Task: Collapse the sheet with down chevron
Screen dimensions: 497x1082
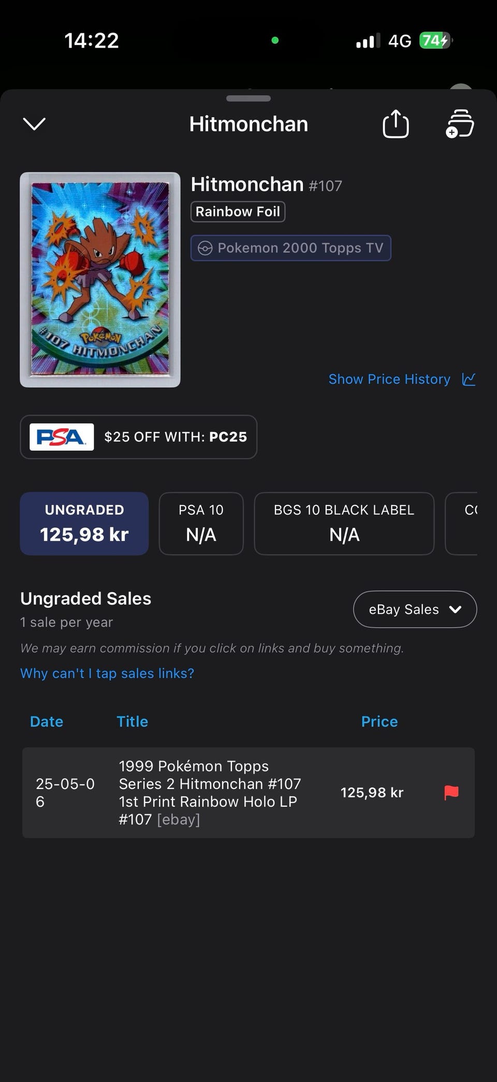Action: coord(35,124)
